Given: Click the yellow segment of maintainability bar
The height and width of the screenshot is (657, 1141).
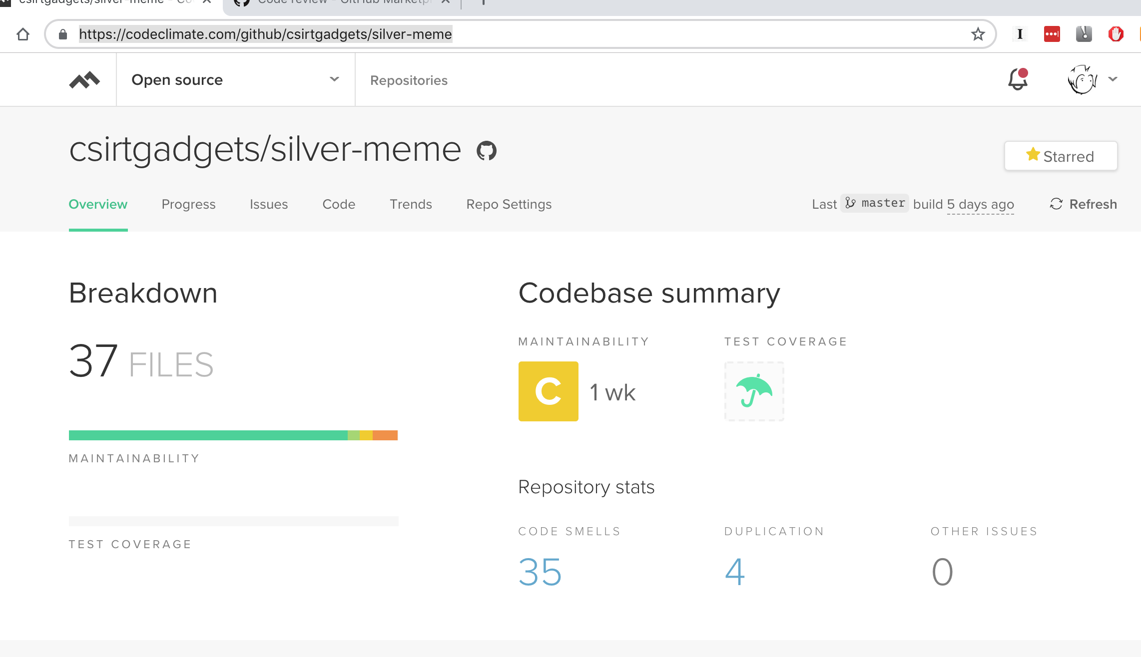Looking at the screenshot, I should tap(366, 435).
